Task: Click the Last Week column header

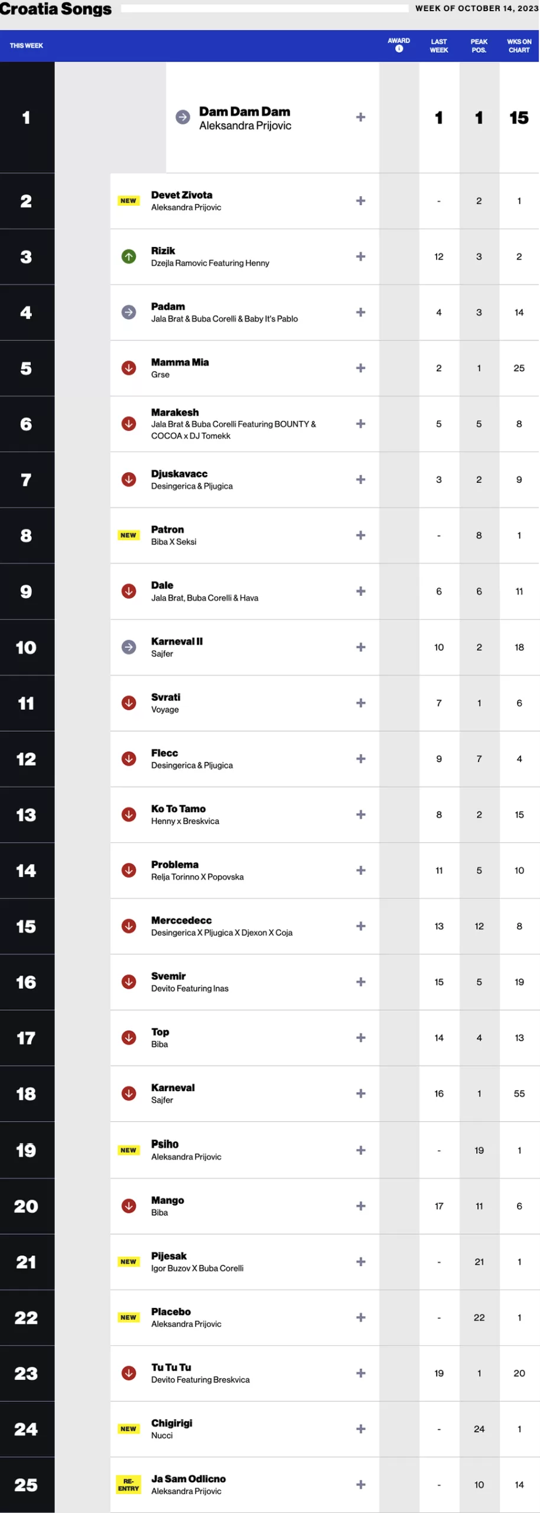Action: 439,46
